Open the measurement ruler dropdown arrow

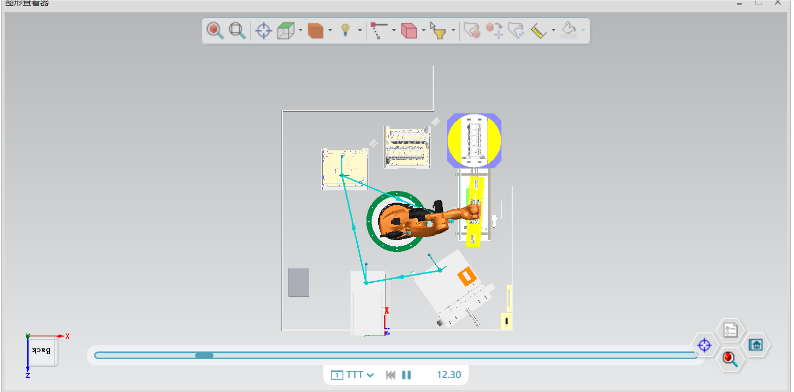click(x=553, y=31)
